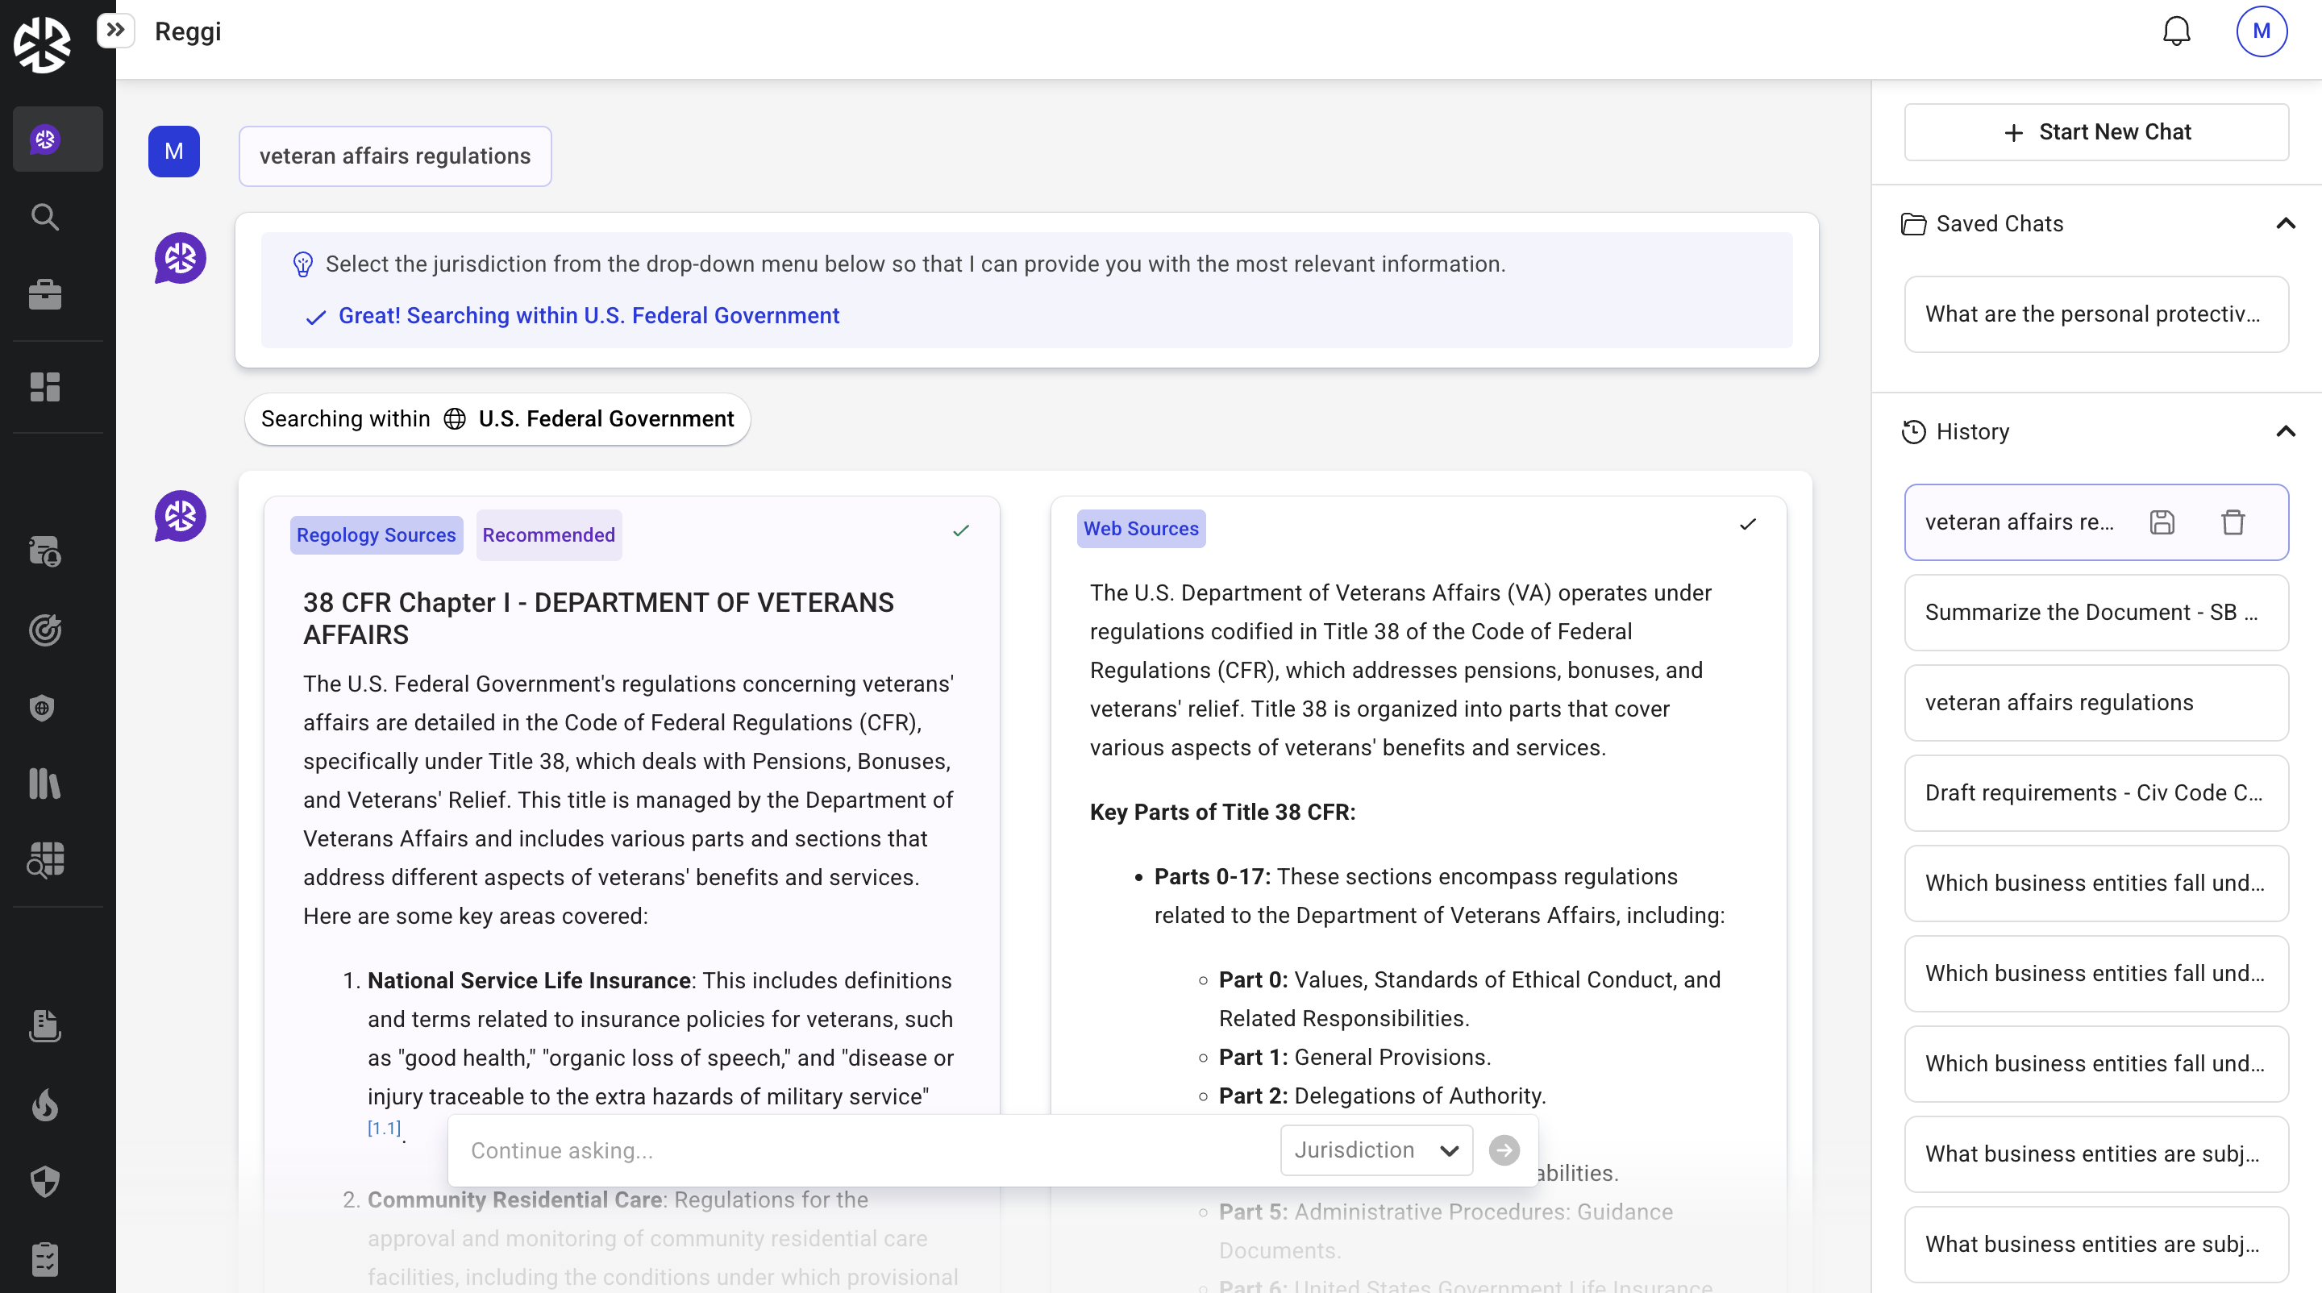
Task: Open notifications bell
Action: (x=2176, y=31)
